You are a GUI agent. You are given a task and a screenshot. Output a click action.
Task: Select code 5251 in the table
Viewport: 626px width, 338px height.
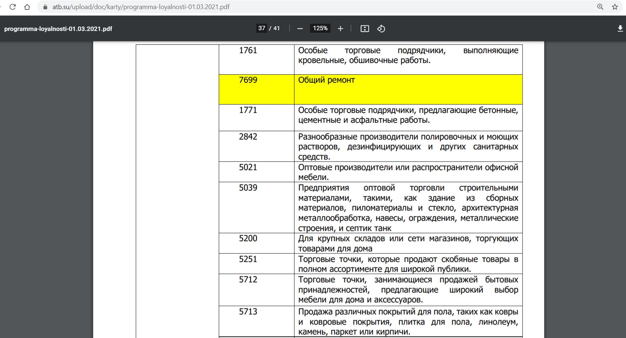(248, 259)
